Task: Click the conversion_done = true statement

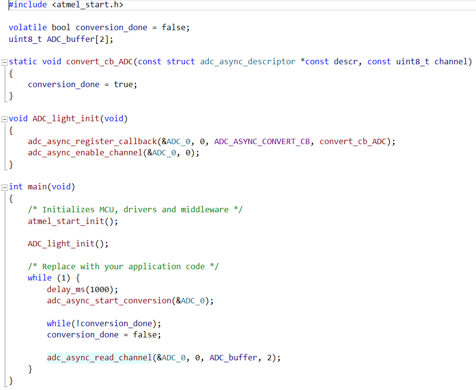Action: click(82, 84)
